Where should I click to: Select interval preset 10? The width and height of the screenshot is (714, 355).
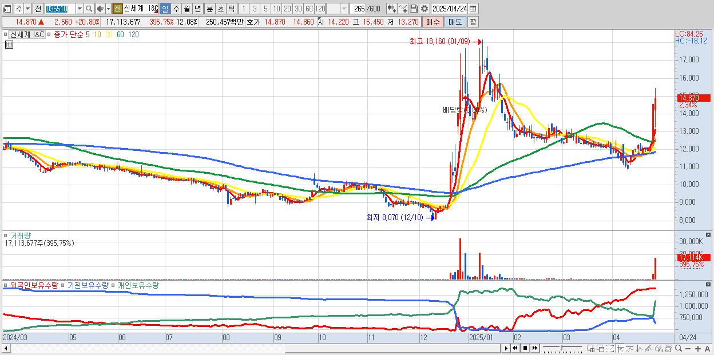coord(276,9)
